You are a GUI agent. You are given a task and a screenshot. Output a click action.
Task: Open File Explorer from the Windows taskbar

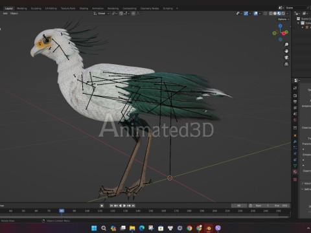click(132, 228)
